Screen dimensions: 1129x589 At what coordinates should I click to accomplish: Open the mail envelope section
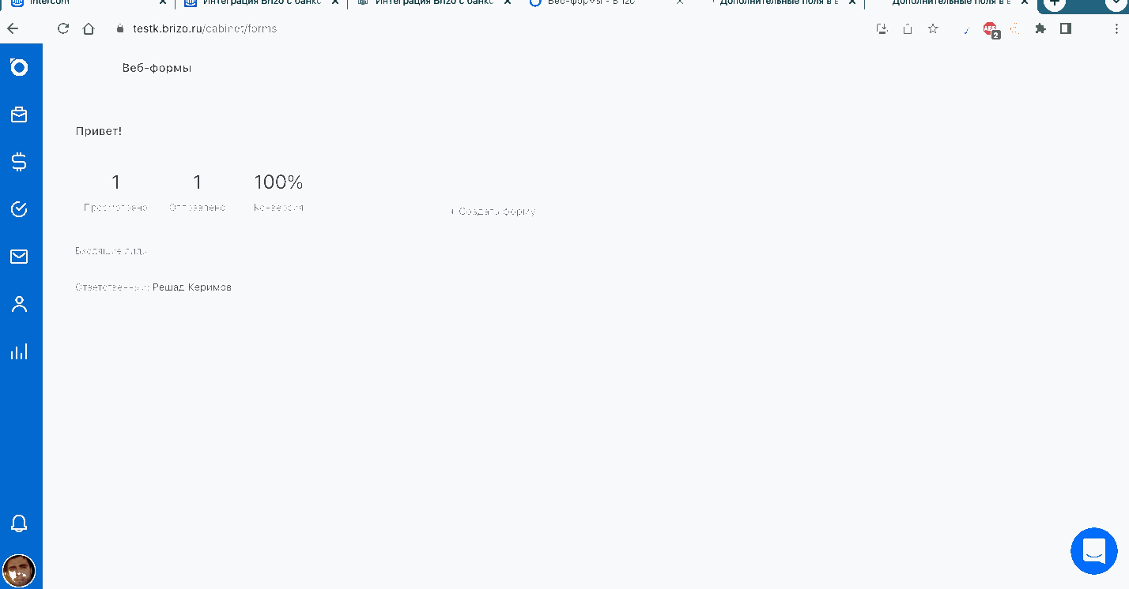coord(19,257)
